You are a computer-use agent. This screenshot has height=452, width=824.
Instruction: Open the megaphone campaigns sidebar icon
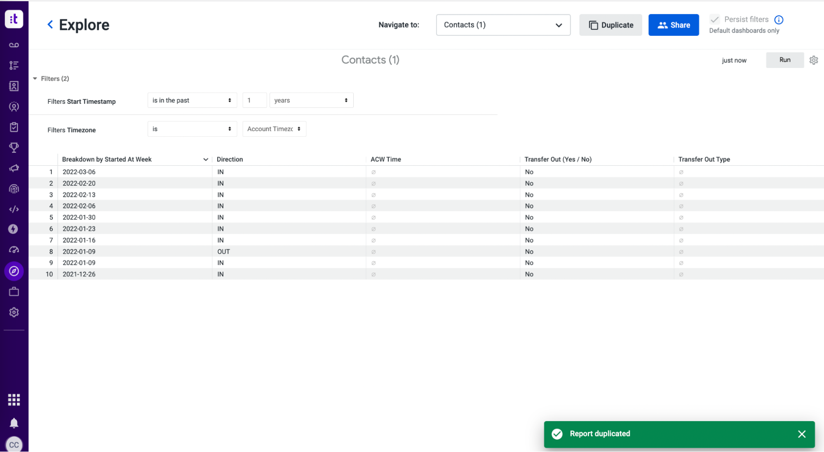click(x=14, y=168)
